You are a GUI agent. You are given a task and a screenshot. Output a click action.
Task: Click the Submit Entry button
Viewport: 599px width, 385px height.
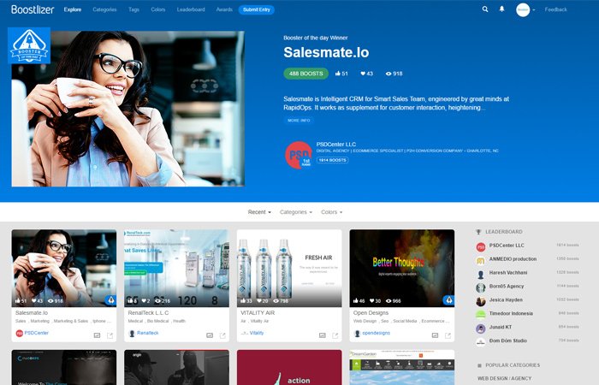pyautogui.click(x=257, y=9)
